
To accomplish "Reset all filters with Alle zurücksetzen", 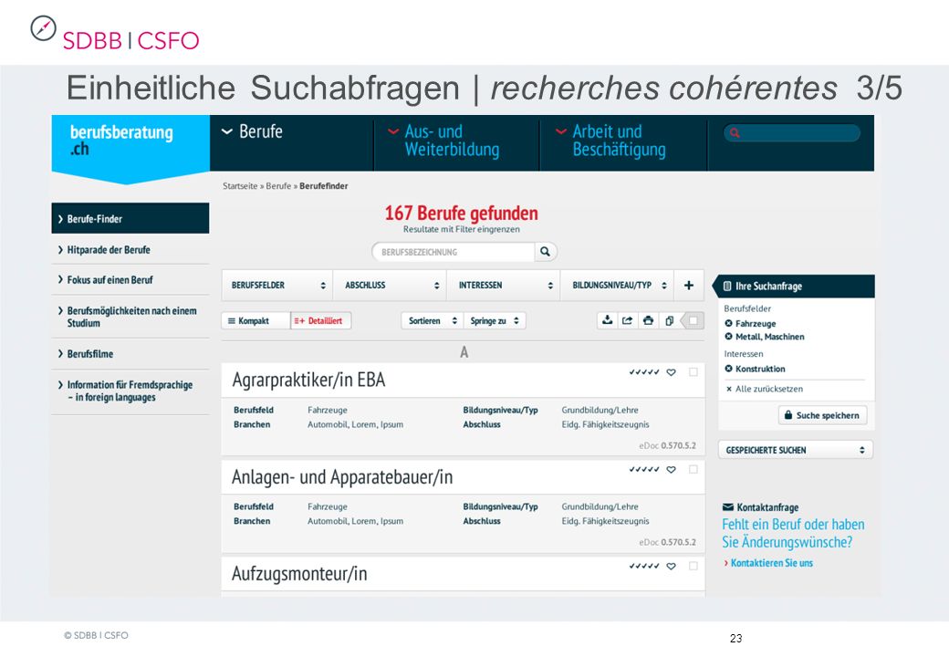I will click(765, 389).
